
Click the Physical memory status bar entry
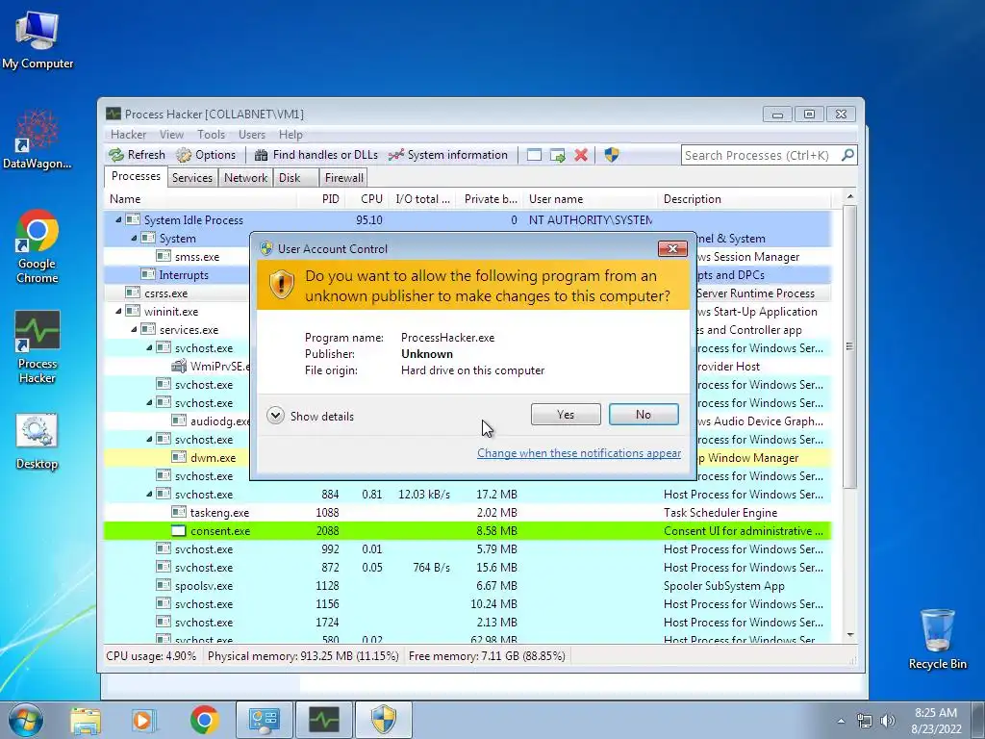[303, 656]
